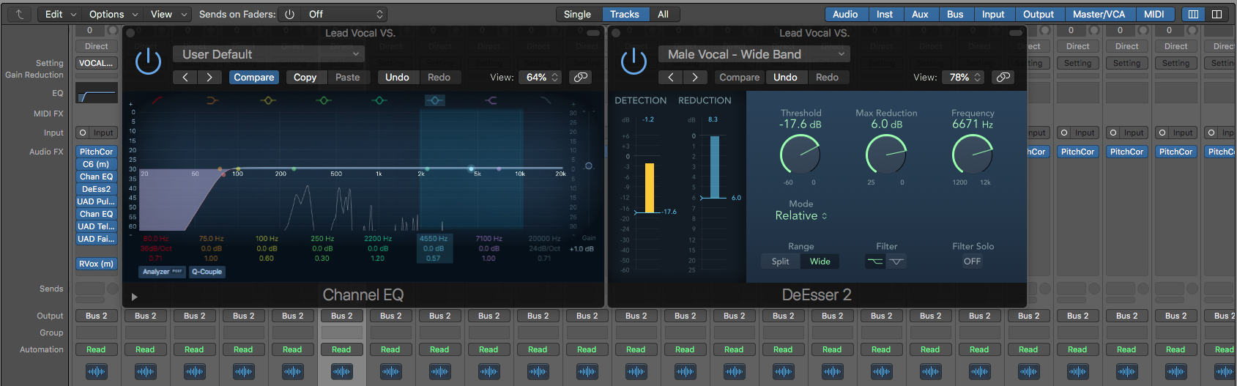The image size is (1237, 386).
Task: Open Sends on Faders Off dropdown
Action: (x=345, y=14)
